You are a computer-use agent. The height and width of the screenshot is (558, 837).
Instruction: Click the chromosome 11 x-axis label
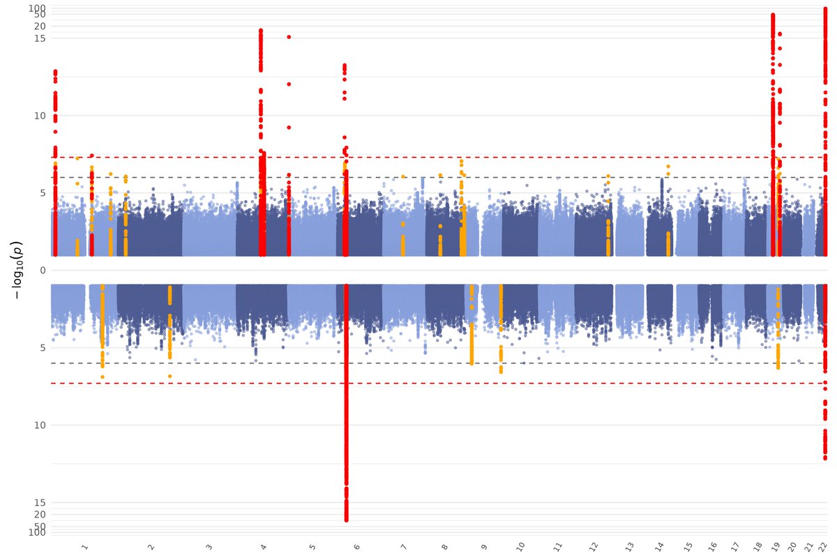[557, 547]
